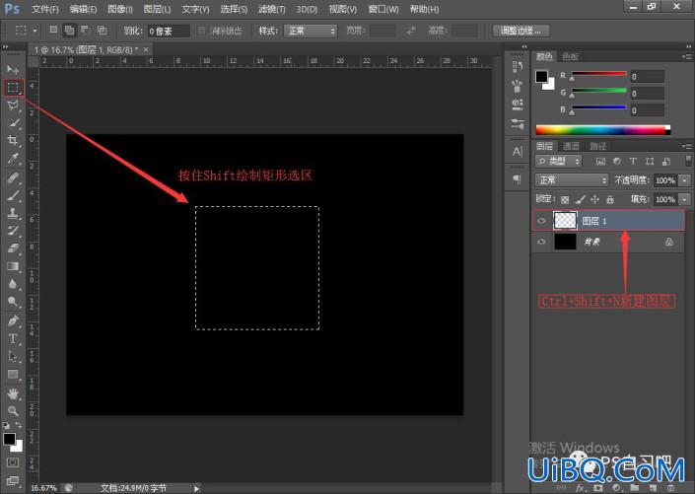The image size is (695, 494).
Task: Switch to the 路径 tab
Action: coord(598,146)
